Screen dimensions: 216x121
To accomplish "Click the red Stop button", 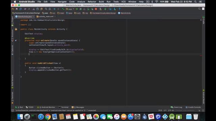I will pyautogui.click(x=96, y=9).
